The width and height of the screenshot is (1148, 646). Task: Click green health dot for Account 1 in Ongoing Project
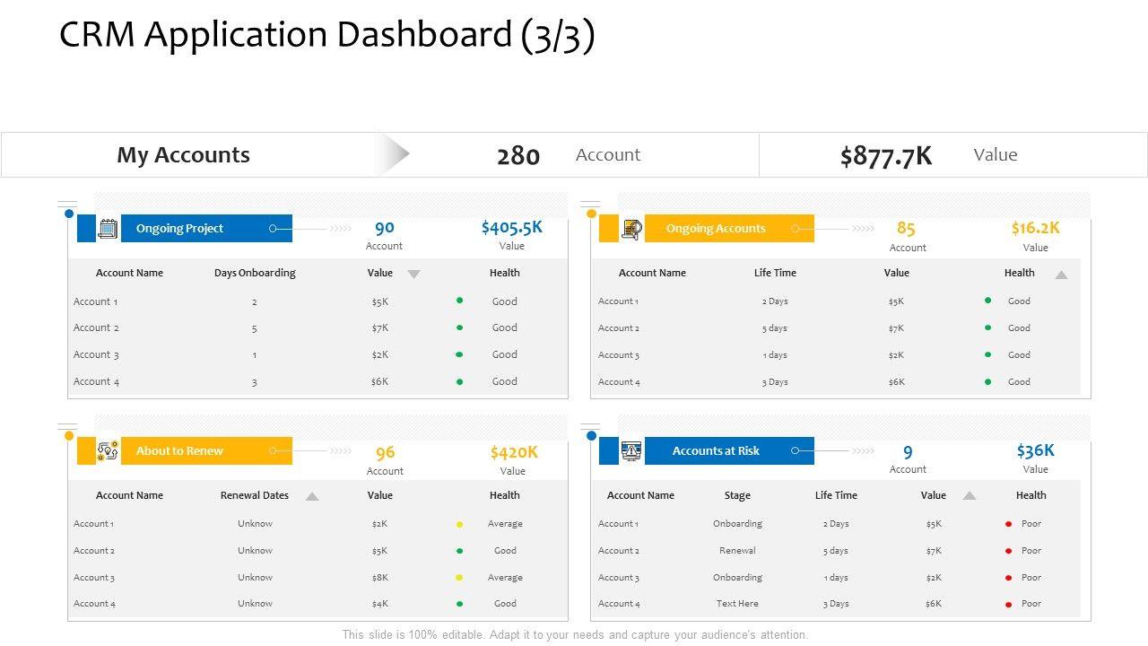pos(460,301)
